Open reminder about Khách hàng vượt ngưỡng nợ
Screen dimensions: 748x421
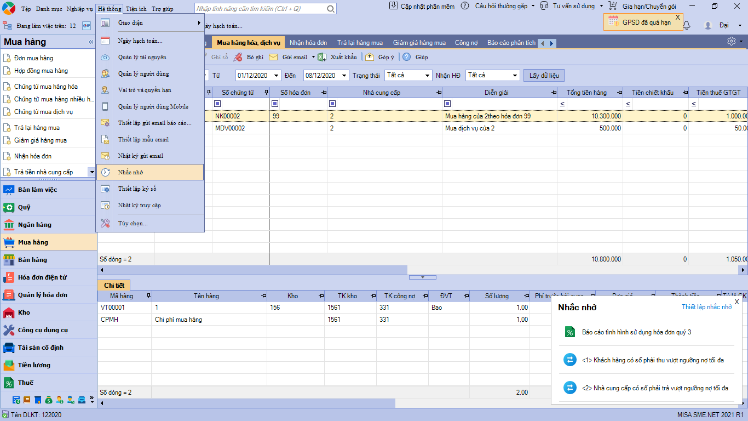[x=653, y=360]
